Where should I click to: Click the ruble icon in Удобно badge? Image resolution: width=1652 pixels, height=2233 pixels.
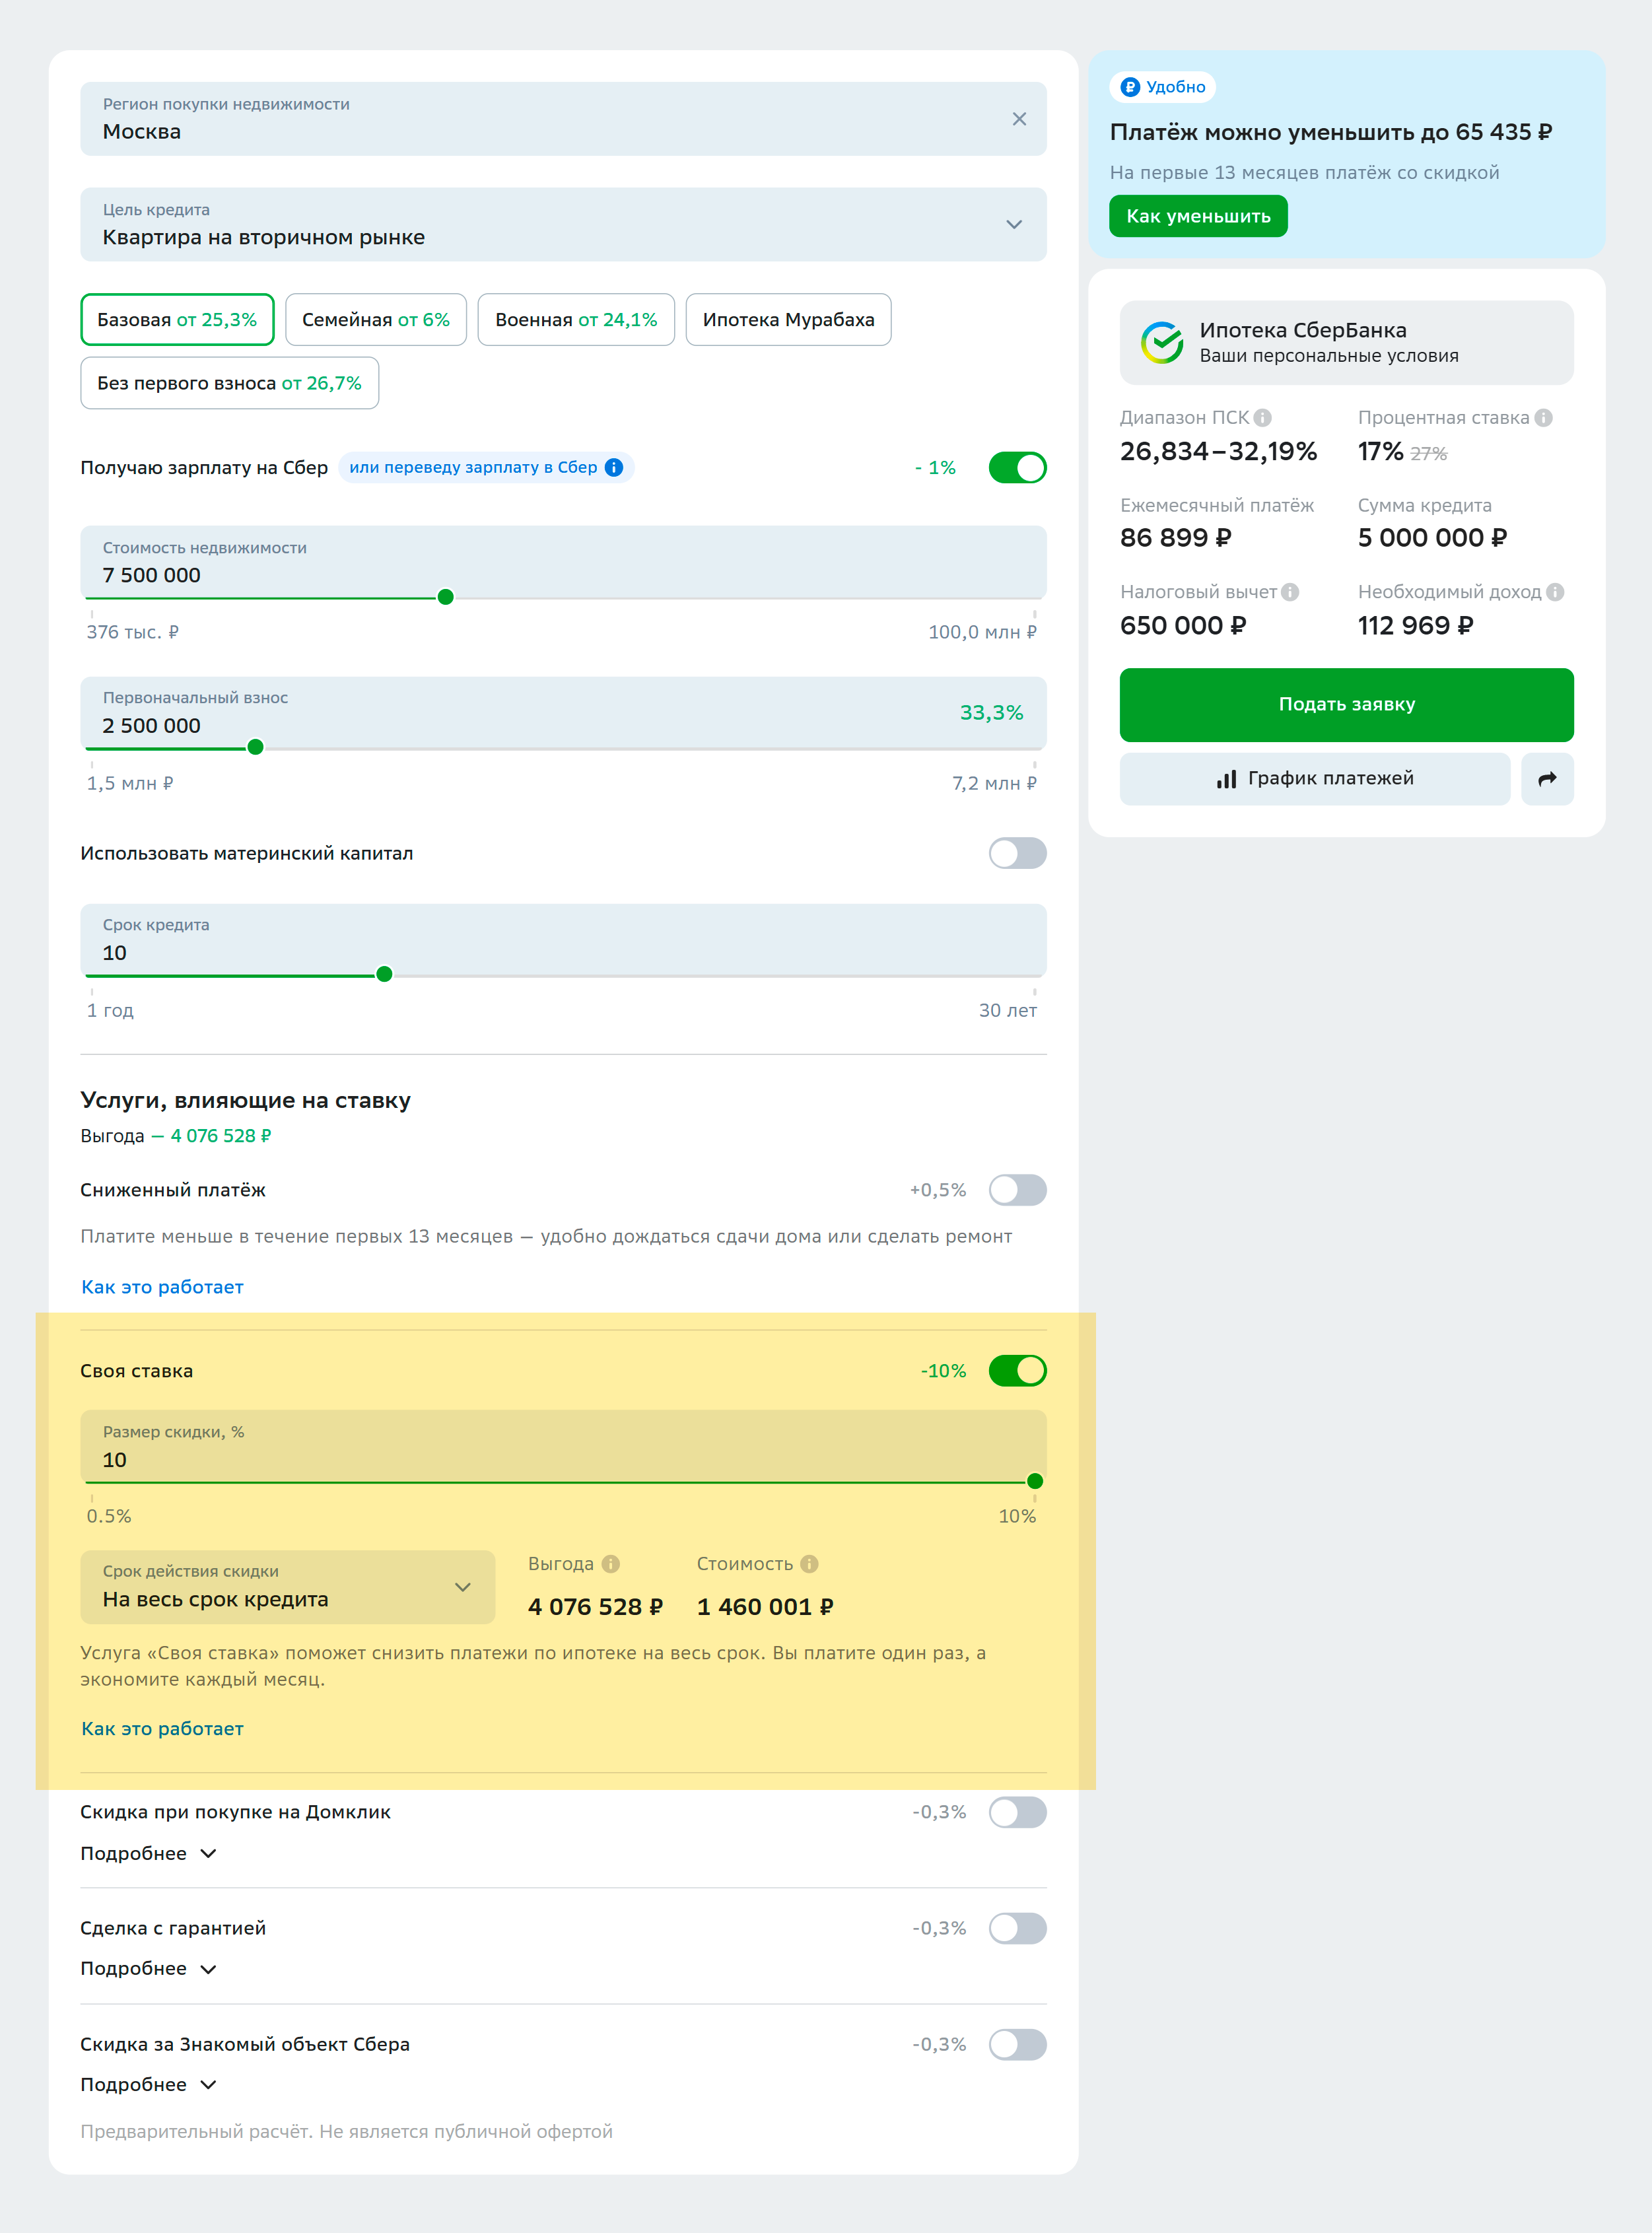tap(1130, 87)
